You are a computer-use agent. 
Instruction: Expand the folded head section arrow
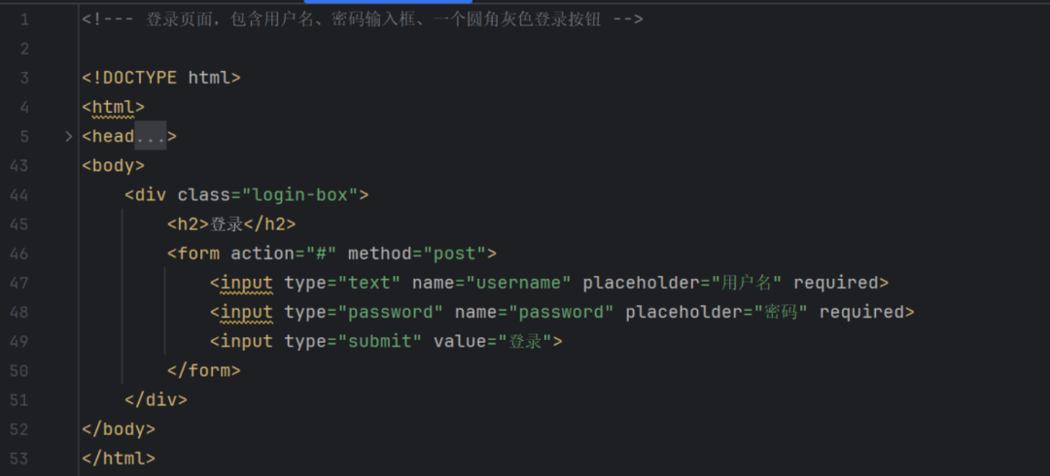point(68,137)
